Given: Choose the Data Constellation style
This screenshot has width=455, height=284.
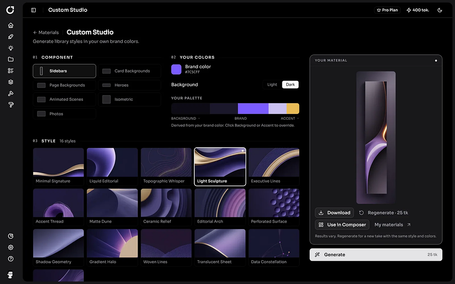Looking at the screenshot, I should (273, 248).
